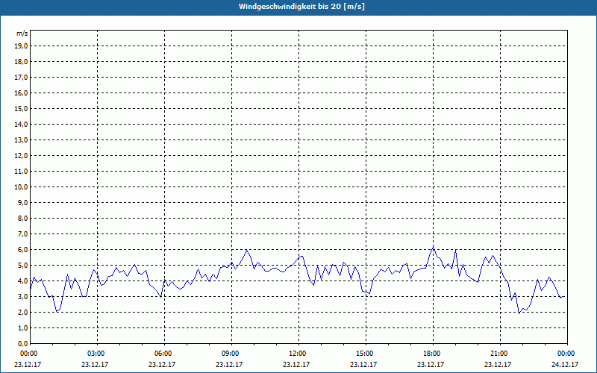
Task: Pick the '8,0' y-axis value
Action: [x=23, y=218]
